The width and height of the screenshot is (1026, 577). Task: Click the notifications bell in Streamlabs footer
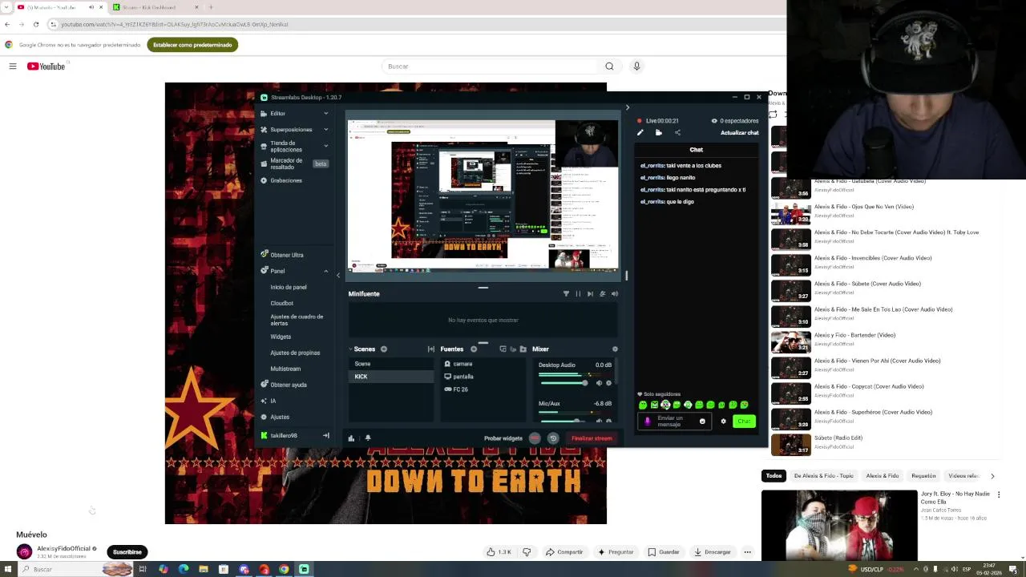pyautogui.click(x=368, y=438)
